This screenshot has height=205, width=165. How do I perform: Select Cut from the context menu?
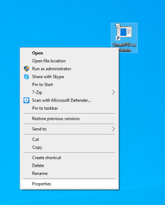(35, 139)
